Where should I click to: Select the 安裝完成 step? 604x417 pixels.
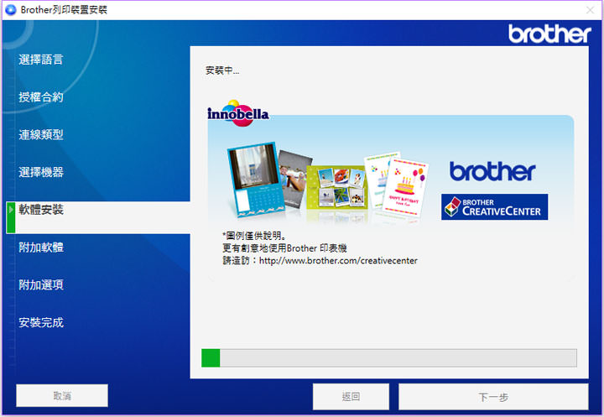[x=41, y=322]
